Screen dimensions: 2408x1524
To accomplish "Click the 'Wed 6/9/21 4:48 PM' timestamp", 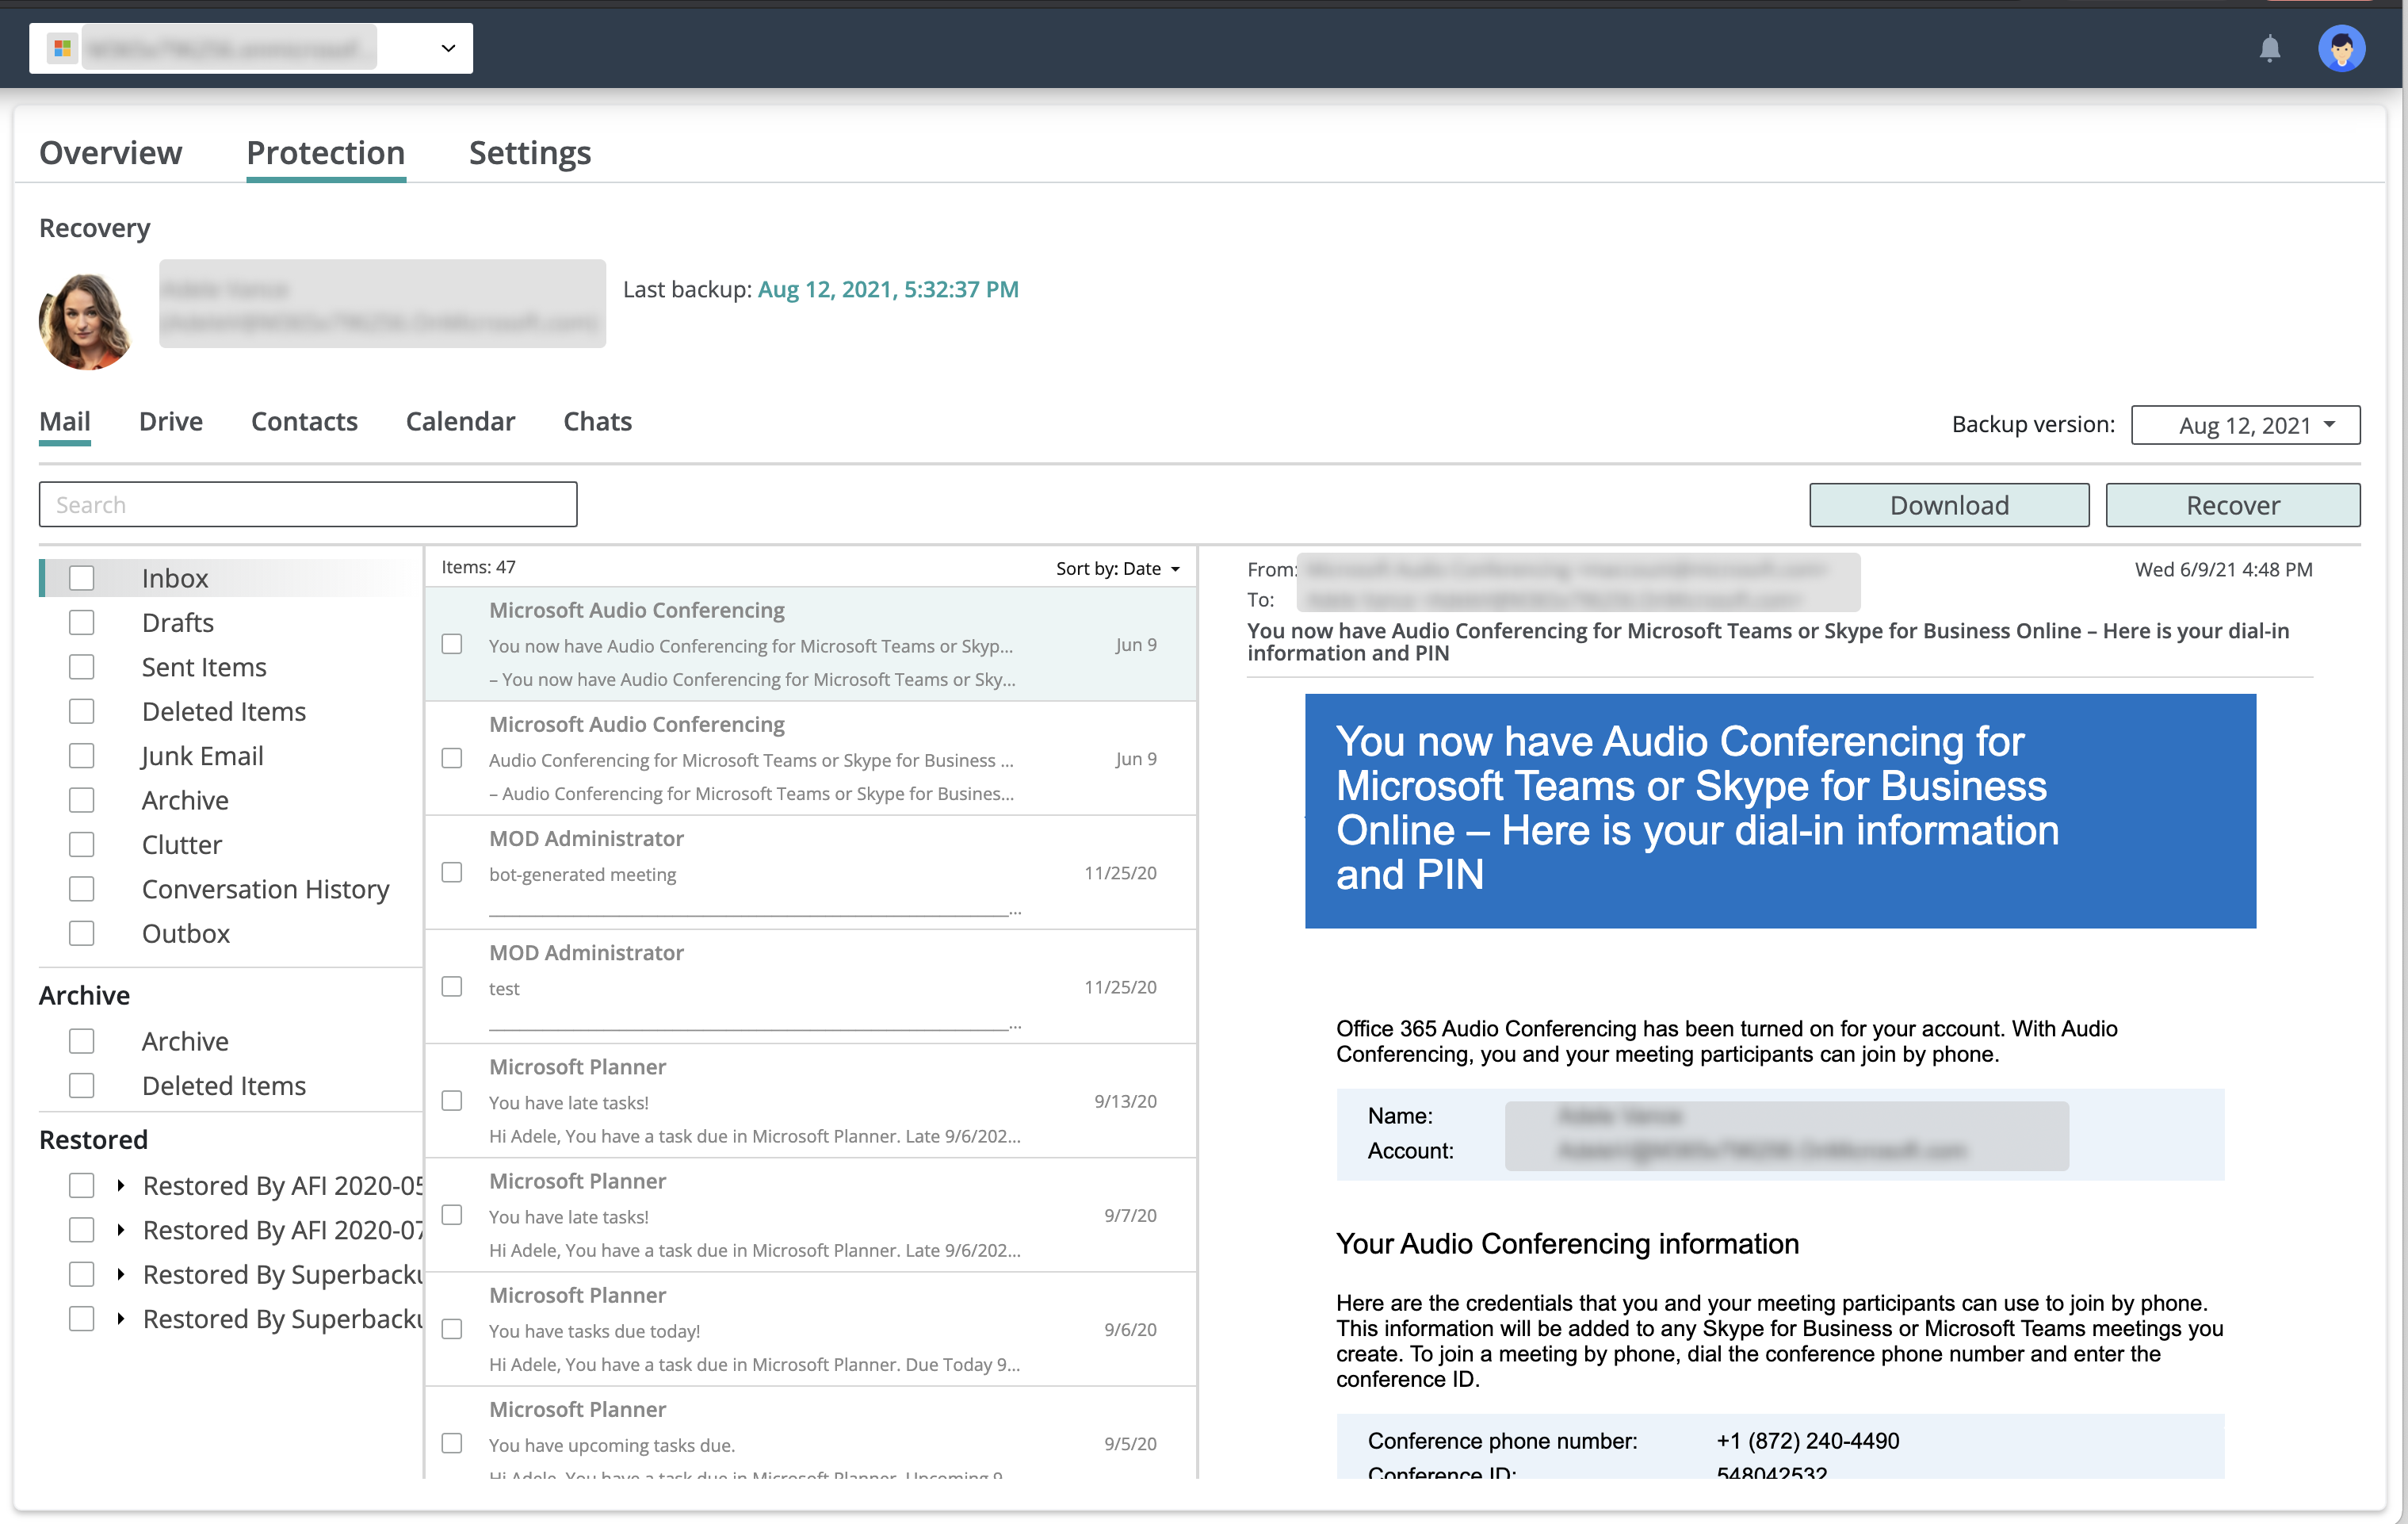I will (x=2223, y=569).
